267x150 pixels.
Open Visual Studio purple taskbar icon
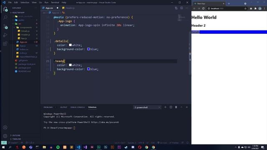point(85,147)
